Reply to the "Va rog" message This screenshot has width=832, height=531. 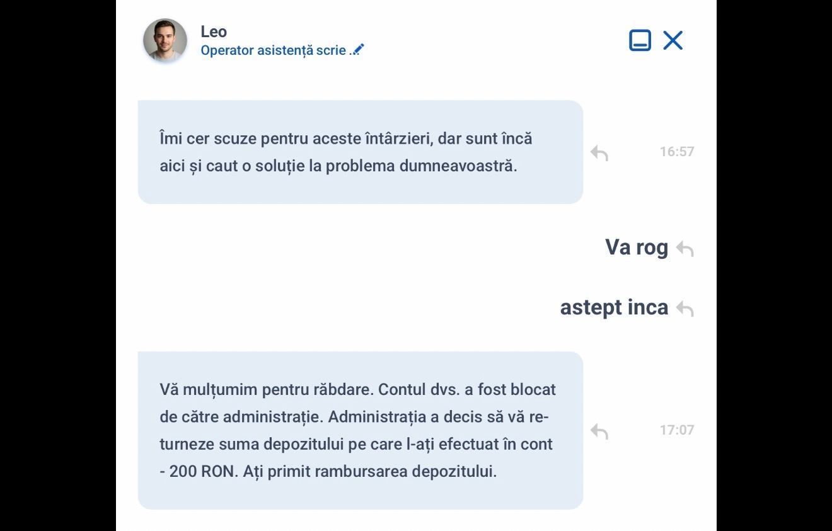pyautogui.click(x=685, y=249)
